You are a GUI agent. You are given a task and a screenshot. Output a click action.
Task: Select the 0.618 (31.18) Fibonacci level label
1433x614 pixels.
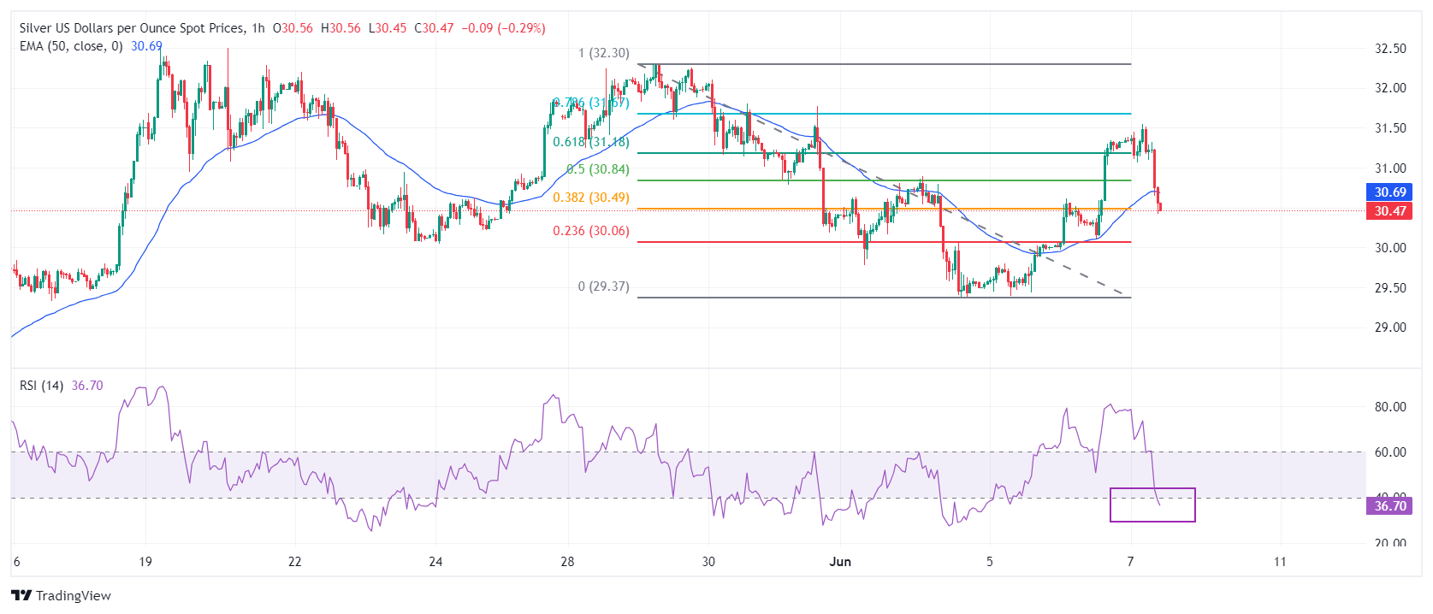click(x=590, y=142)
